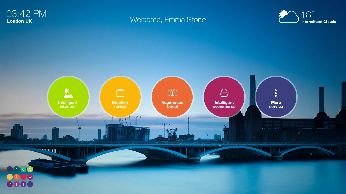Launch the Augmented travel service
Screen dimensions: 346x194
(x=172, y=97)
